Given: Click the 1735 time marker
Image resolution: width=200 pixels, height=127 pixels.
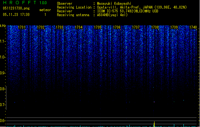Looking at the screenshot, I should click(x=98, y=27).
